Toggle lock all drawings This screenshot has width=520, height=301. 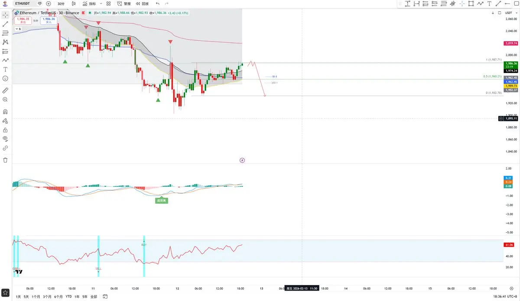5,130
